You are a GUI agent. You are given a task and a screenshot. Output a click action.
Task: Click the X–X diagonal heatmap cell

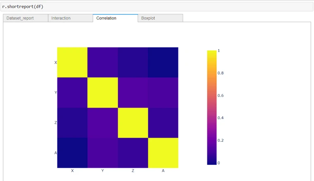point(72,62)
